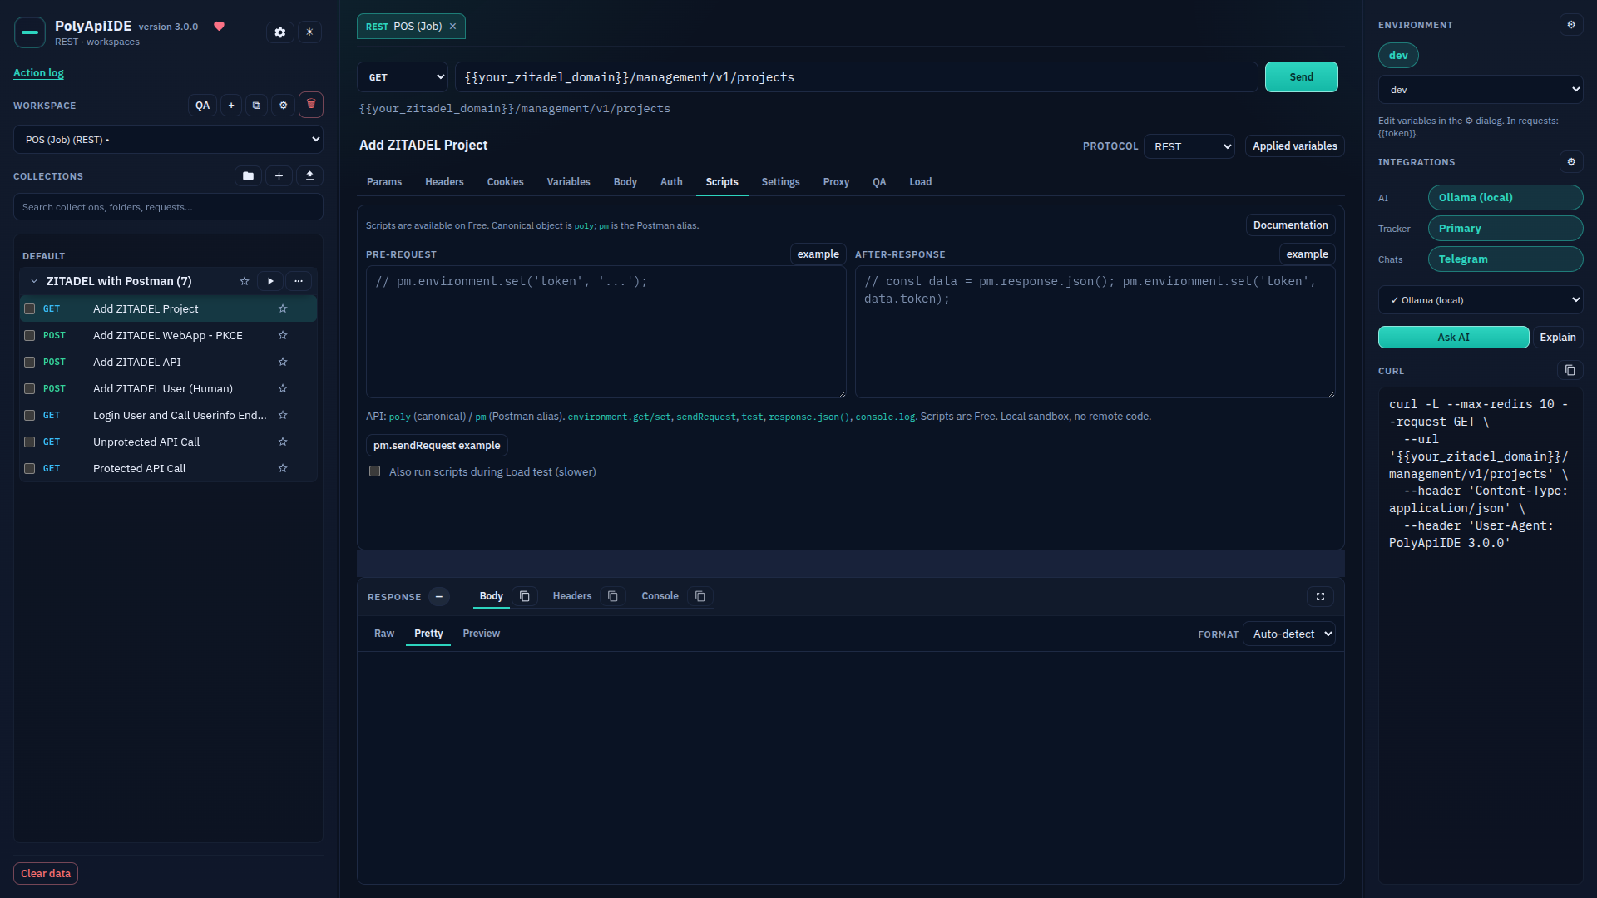
Task: Delete workspace with red trash icon
Action: 311,105
